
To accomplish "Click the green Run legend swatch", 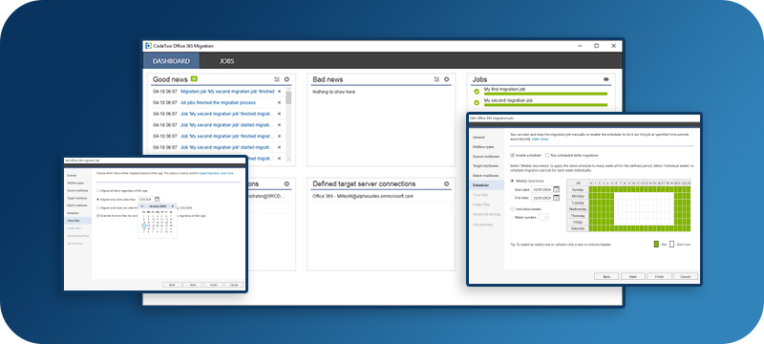I will (656, 244).
